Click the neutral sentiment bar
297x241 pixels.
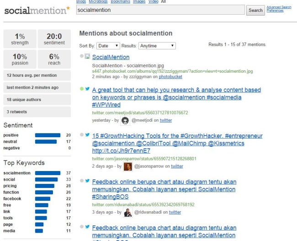pyautogui.click(x=46, y=142)
